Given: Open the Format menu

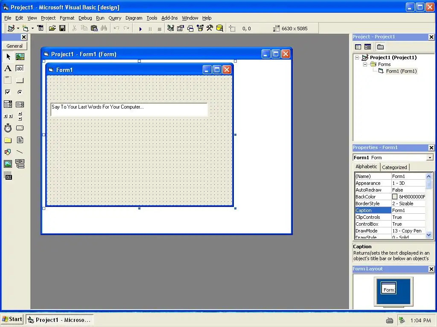Looking at the screenshot, I should coord(67,18).
